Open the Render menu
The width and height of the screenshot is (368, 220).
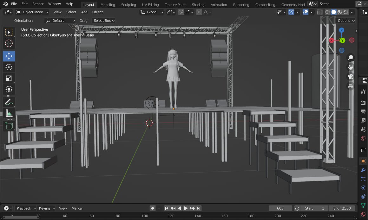click(x=38, y=4)
